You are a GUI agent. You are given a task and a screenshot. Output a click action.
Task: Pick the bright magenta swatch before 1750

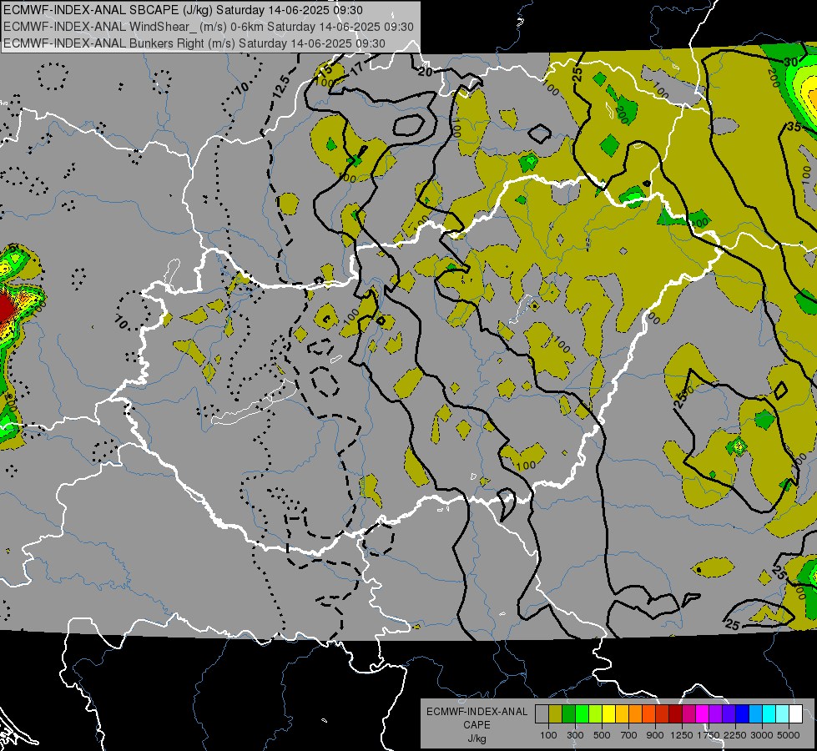[x=703, y=714]
